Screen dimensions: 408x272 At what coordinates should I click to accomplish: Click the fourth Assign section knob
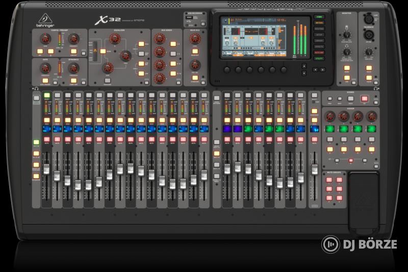(x=371, y=116)
